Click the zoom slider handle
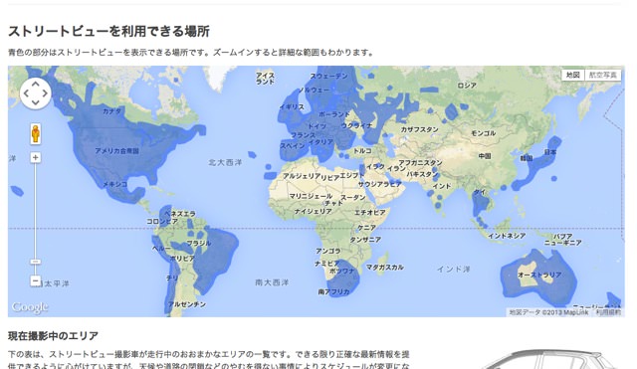The height and width of the screenshot is (369, 637). pyautogui.click(x=36, y=262)
